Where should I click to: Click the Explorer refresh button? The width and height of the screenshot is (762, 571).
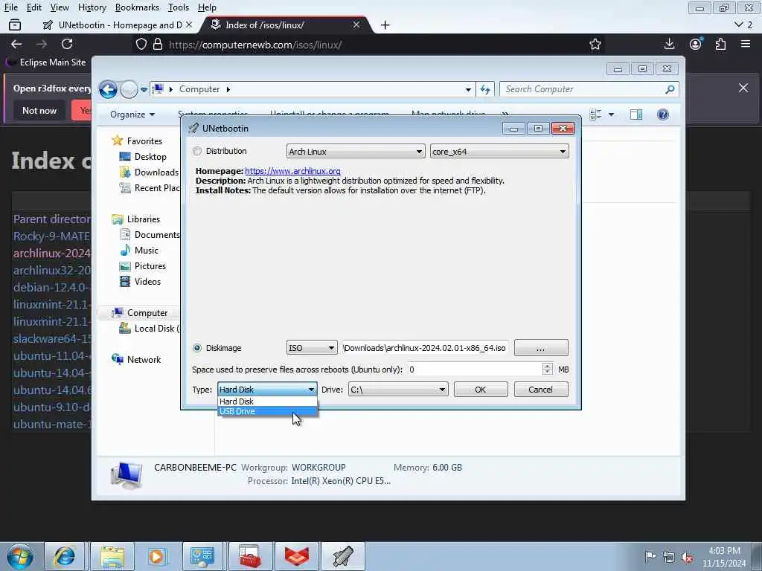click(485, 89)
